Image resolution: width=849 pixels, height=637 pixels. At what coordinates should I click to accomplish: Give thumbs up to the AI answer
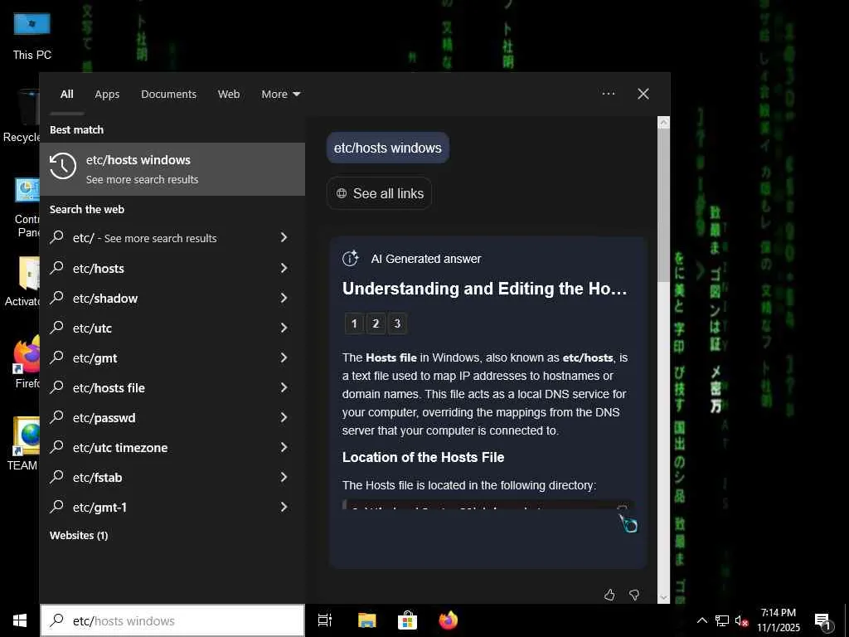[609, 595]
